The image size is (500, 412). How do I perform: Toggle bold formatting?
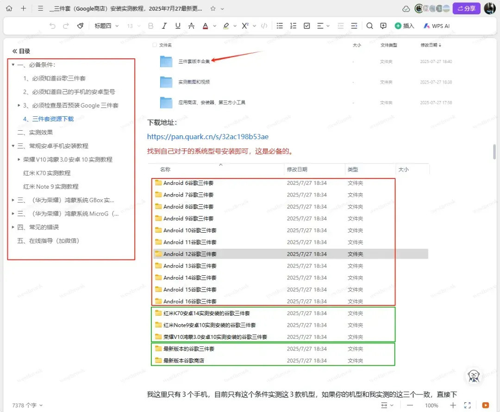pos(151,26)
